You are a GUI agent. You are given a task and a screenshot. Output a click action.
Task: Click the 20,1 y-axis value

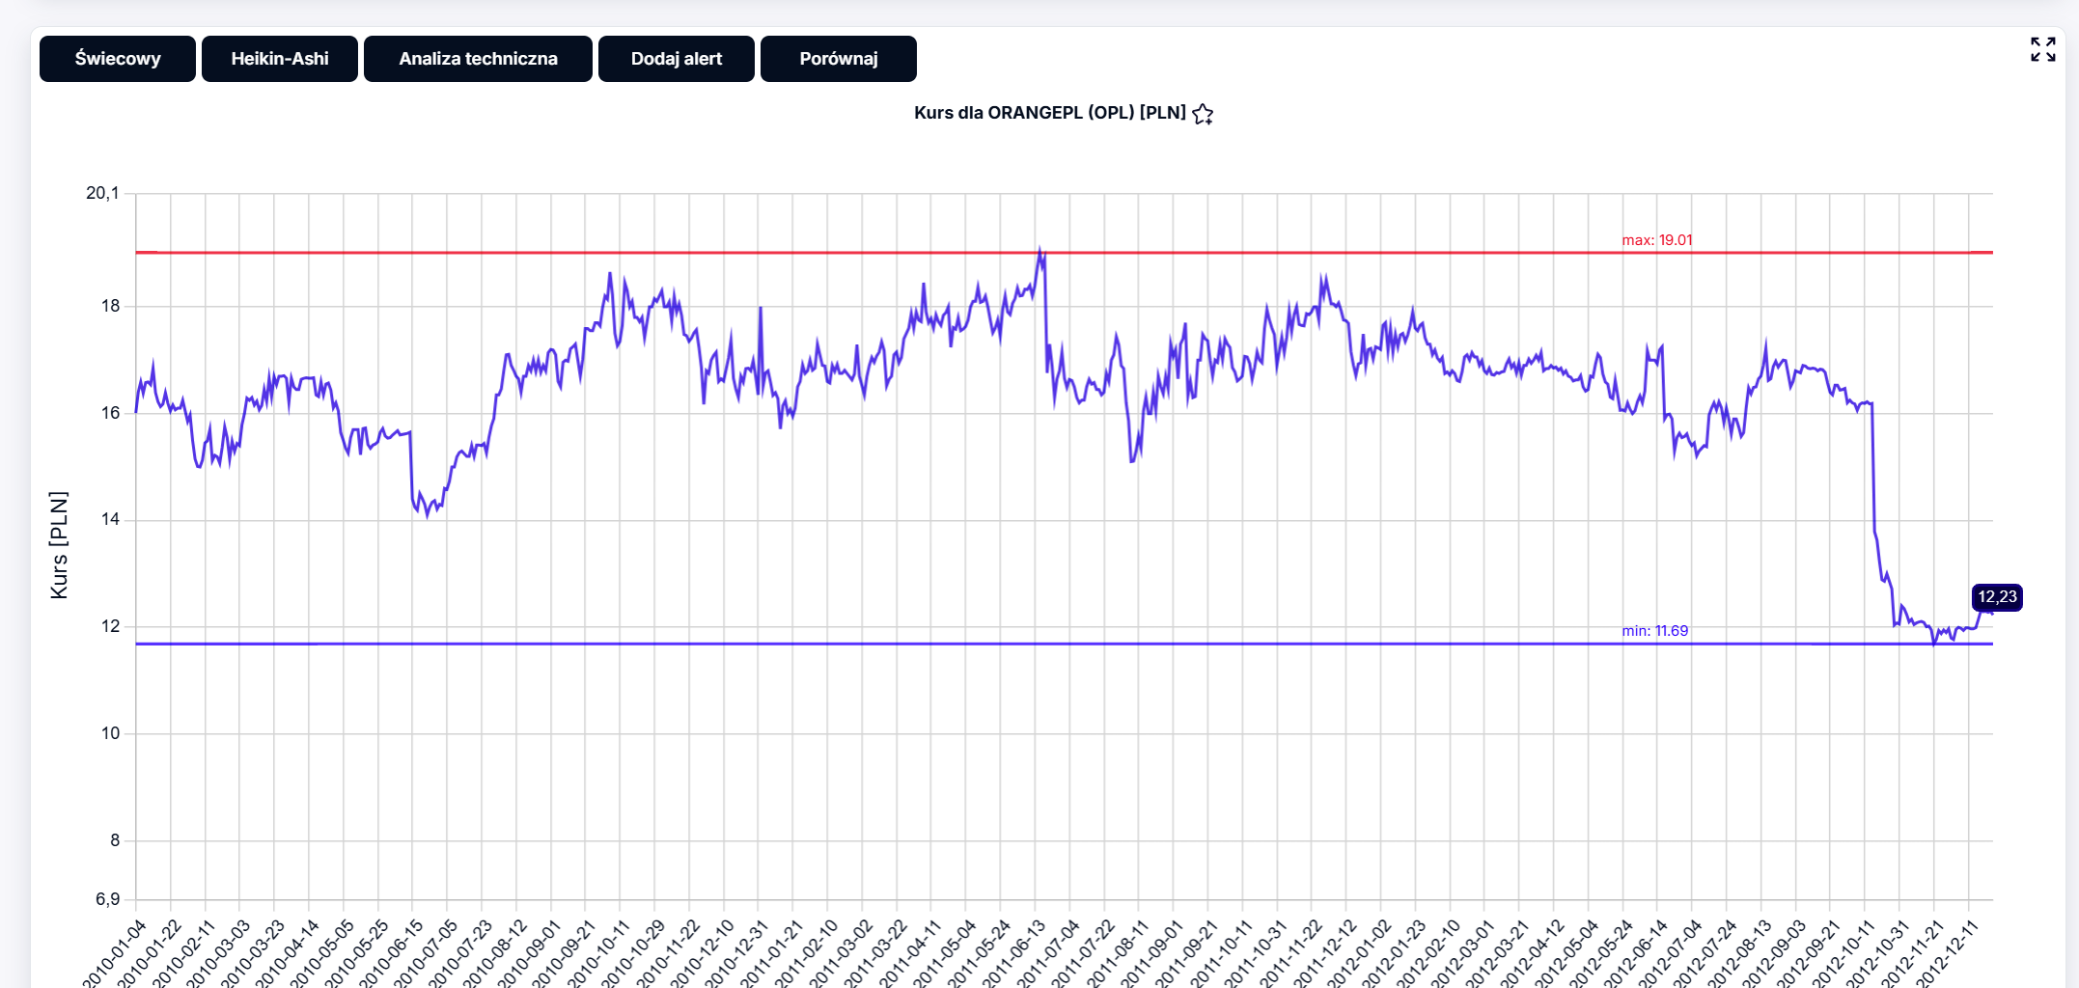pos(102,193)
